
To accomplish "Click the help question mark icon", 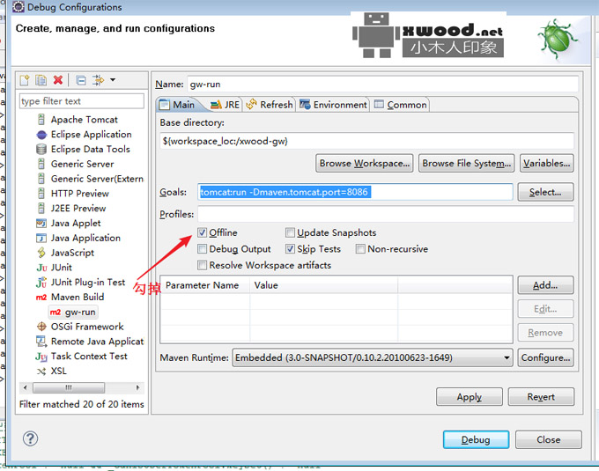I will pos(30,438).
